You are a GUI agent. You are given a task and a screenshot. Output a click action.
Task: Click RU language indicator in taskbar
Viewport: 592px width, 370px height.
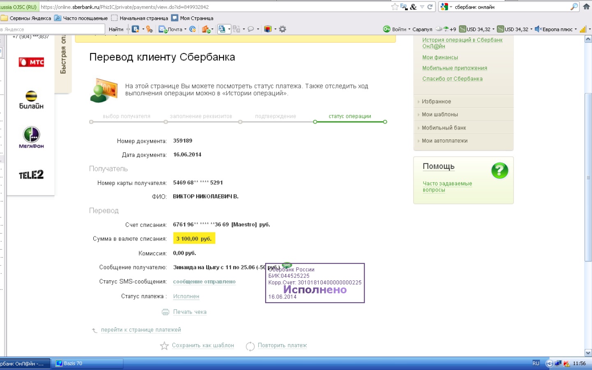pos(536,363)
